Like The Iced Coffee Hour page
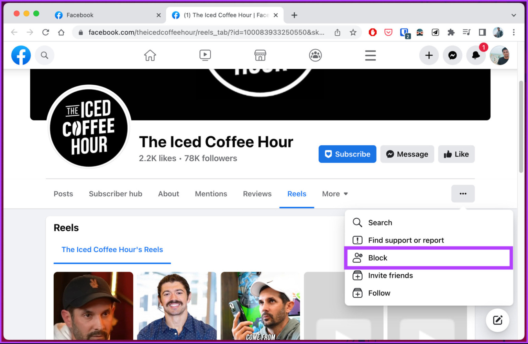528x344 pixels. [456, 154]
